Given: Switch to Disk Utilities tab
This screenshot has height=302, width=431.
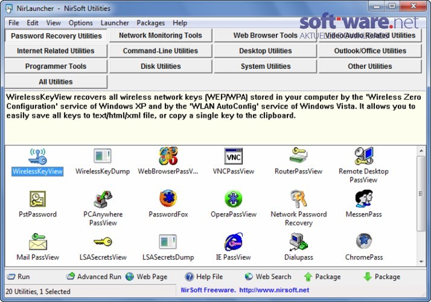Looking at the screenshot, I should point(161,66).
